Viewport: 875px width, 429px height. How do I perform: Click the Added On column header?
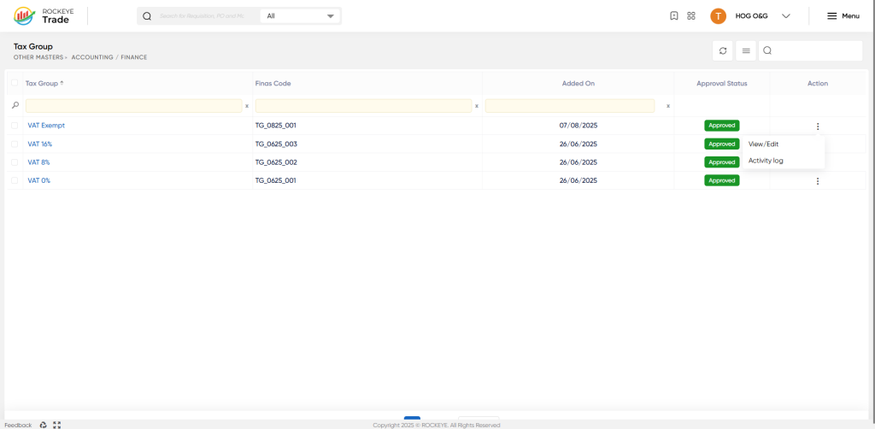pyautogui.click(x=578, y=83)
